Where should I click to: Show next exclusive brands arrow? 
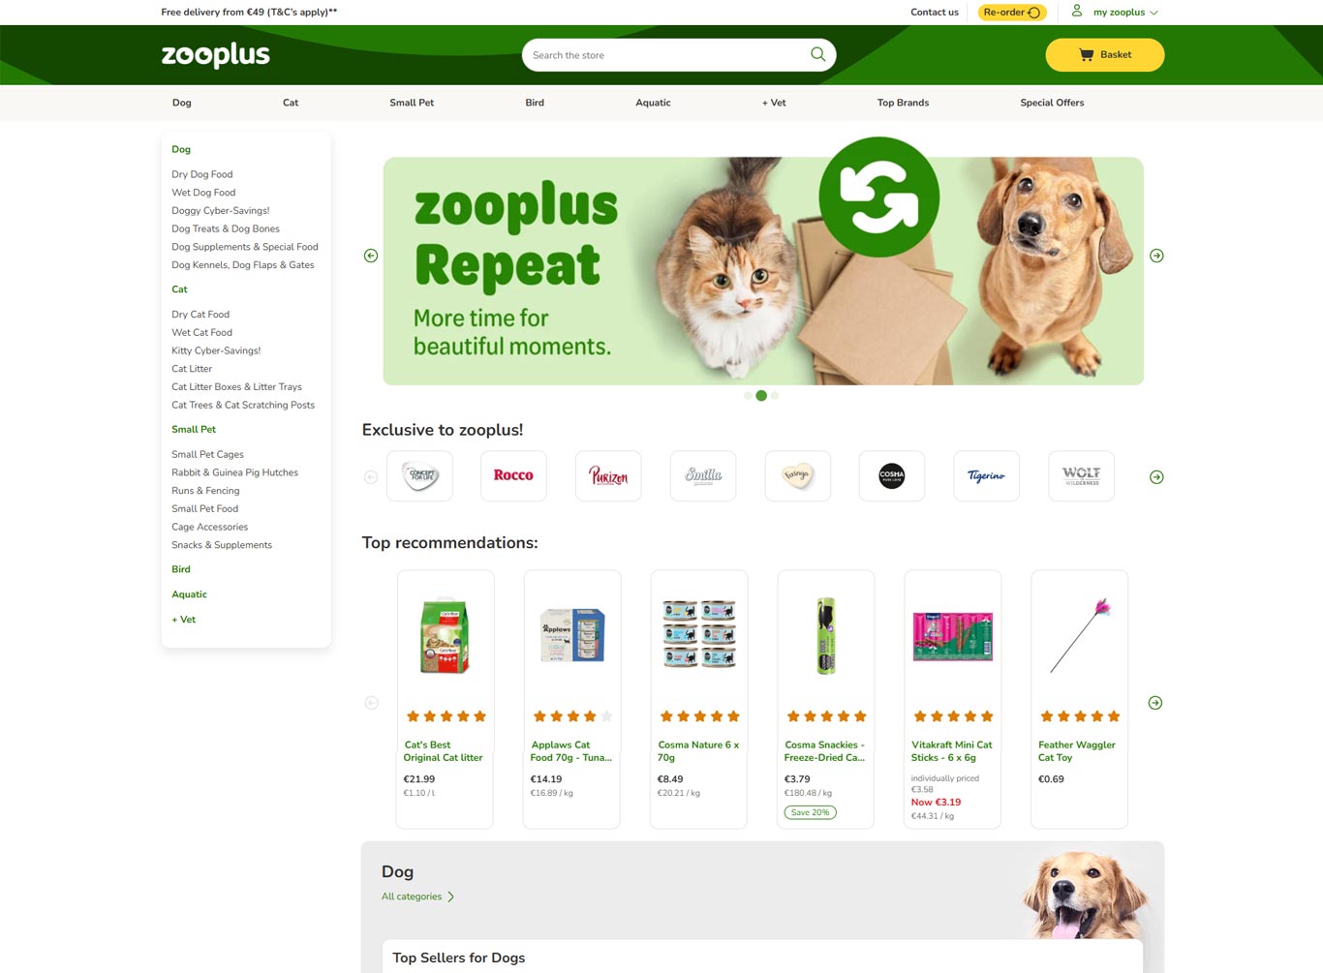(x=1156, y=477)
